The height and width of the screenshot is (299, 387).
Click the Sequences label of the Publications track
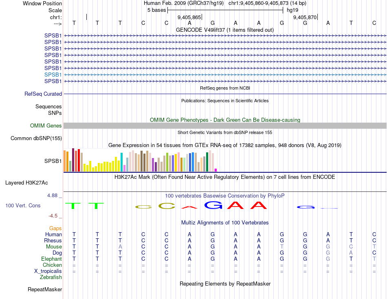pos(48,106)
